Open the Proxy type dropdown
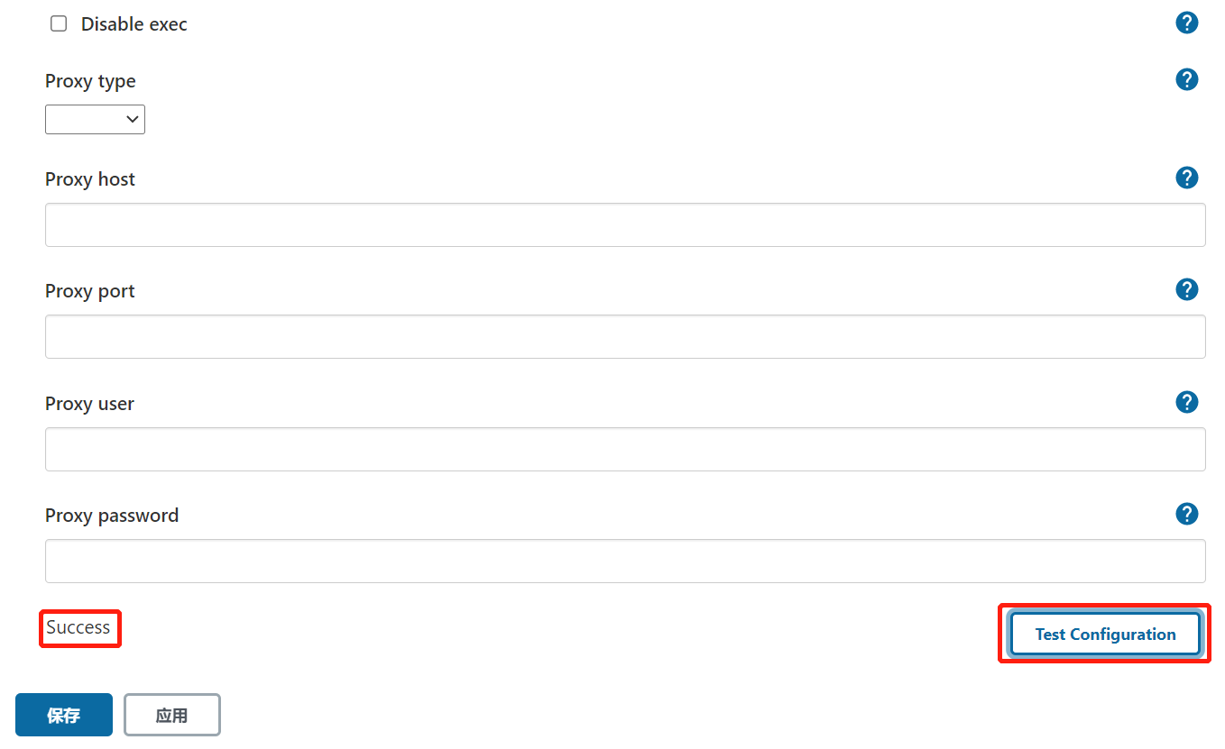Image resolution: width=1225 pixels, height=749 pixels. 95,119
